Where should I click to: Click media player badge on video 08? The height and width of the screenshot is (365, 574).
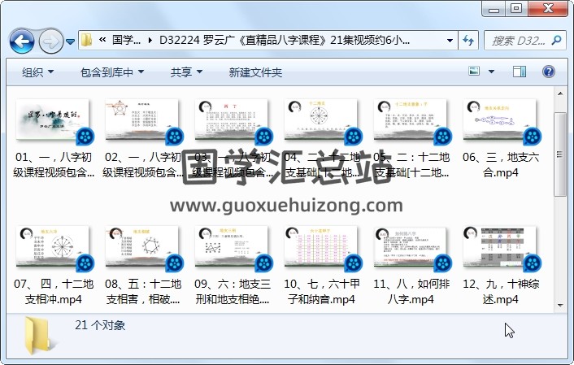click(x=175, y=263)
